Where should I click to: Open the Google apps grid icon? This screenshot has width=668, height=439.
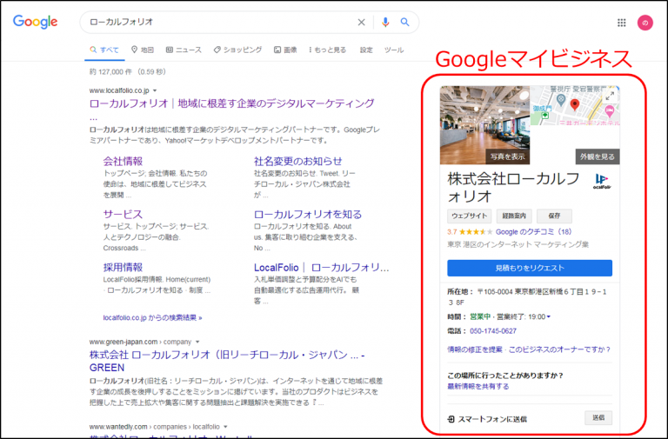pos(622,23)
